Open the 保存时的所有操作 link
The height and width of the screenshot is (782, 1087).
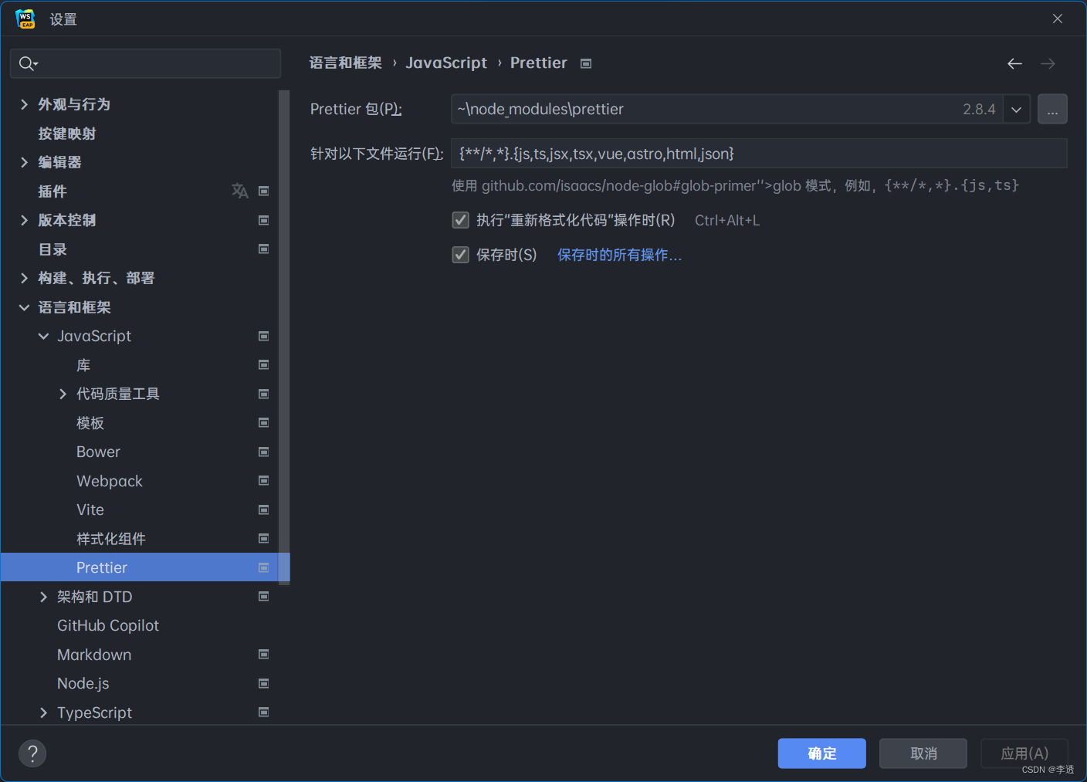tap(618, 254)
